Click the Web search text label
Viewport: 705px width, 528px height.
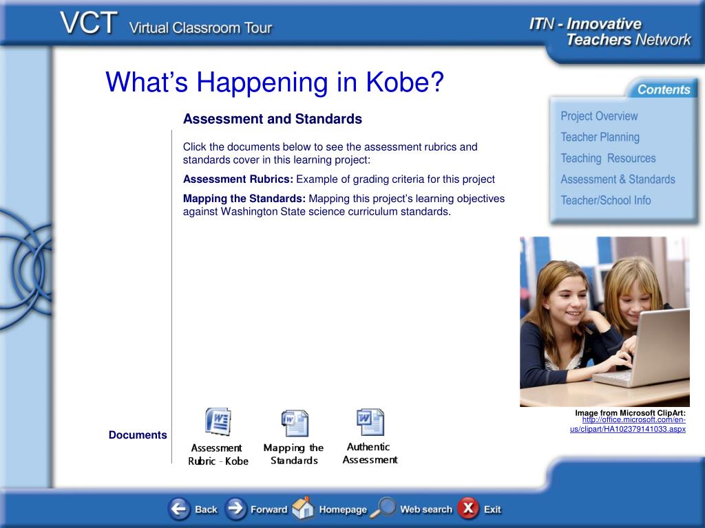426,509
